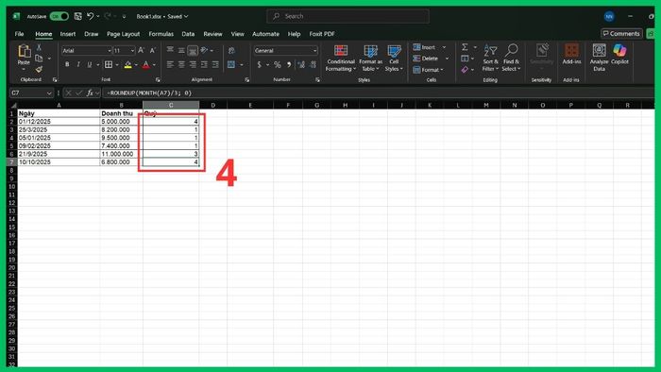Viewport: 661px width, 372px height.
Task: Switch to the Insert tab
Action: click(67, 34)
